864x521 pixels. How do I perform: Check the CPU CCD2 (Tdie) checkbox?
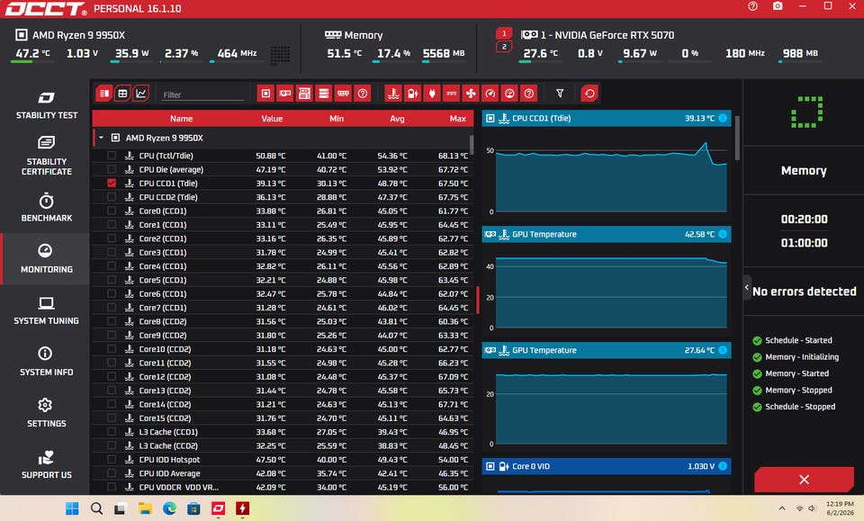(x=112, y=197)
